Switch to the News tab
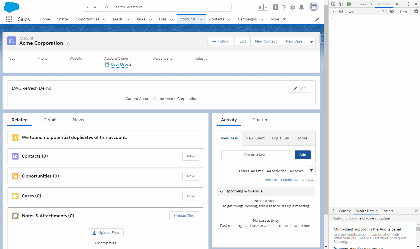The width and height of the screenshot is (420, 249). click(x=78, y=120)
